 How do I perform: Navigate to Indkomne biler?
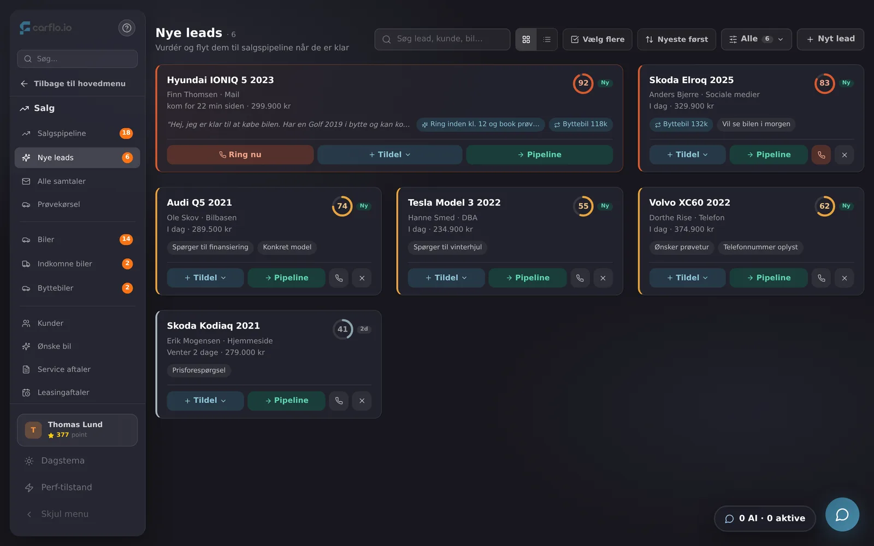(78, 264)
